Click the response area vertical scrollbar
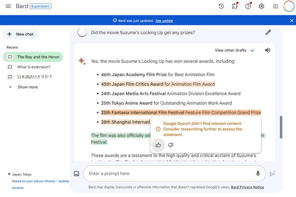Image resolution: width=296 pixels, height=197 pixels. coord(281,127)
